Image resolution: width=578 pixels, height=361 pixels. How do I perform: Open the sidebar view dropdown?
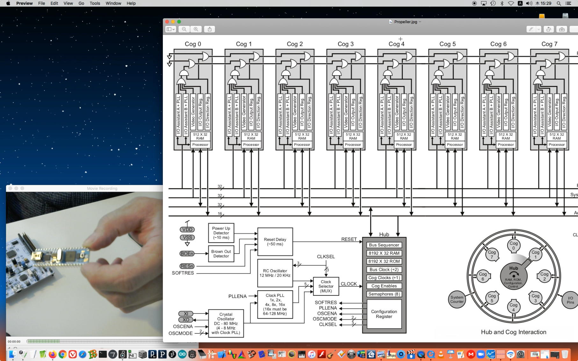click(x=171, y=29)
